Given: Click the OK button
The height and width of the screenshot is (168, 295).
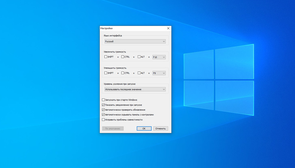Looking at the screenshot, I should pyautogui.click(x=144, y=129).
